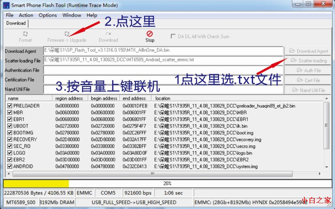This screenshot has width=335, height=209.
Task: Stop the flashing process
Action: pos(150,37)
